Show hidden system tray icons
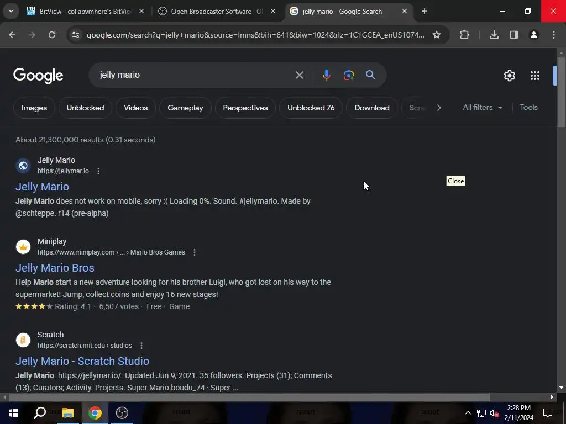This screenshot has width=566, height=424. [468, 413]
